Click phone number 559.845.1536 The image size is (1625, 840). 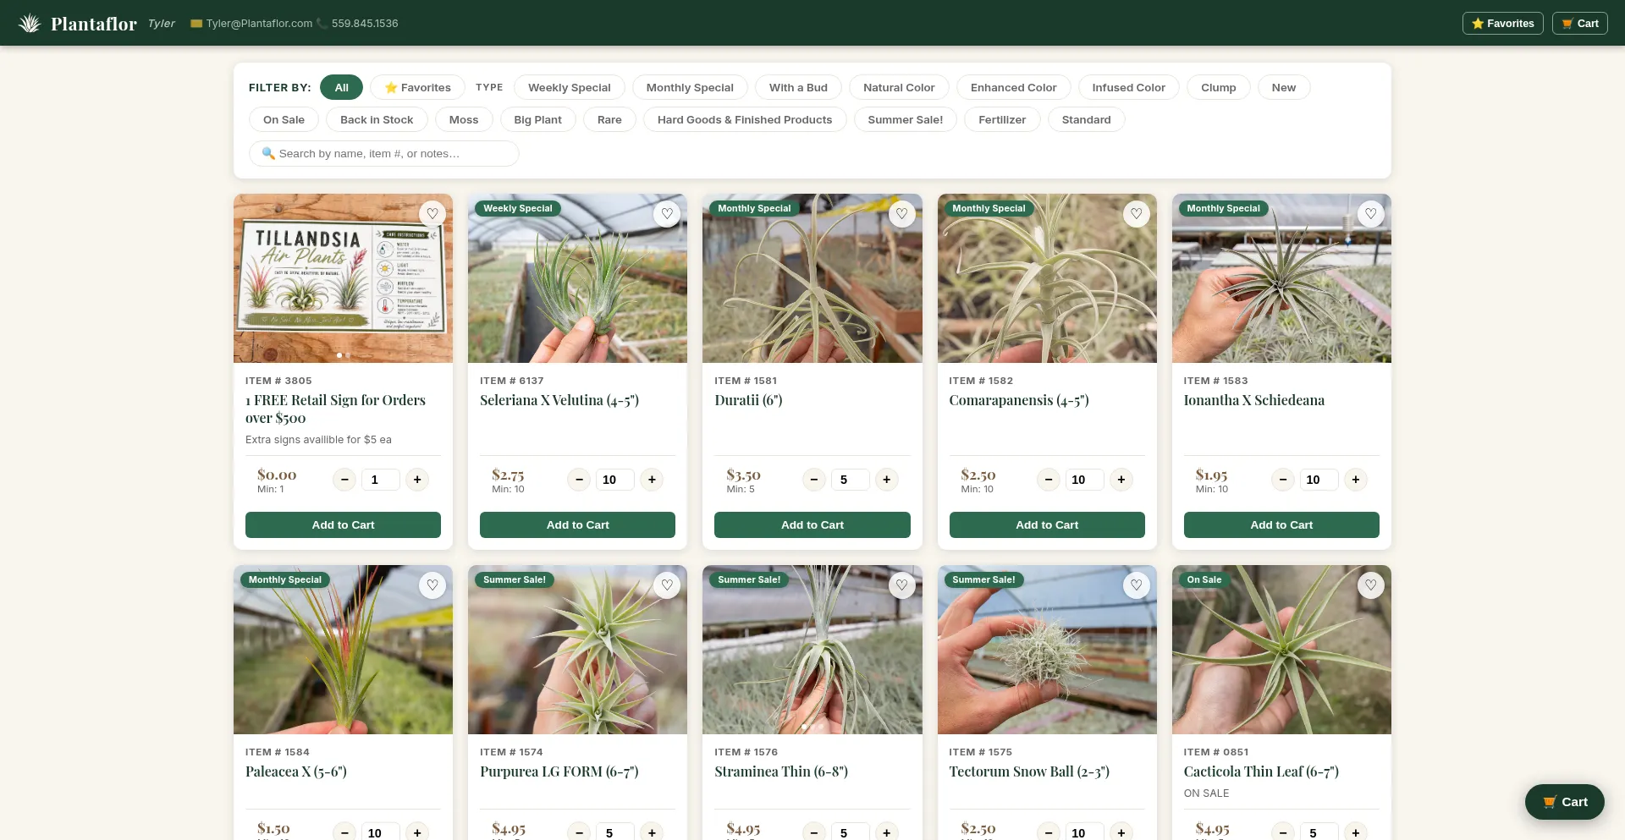tap(365, 23)
